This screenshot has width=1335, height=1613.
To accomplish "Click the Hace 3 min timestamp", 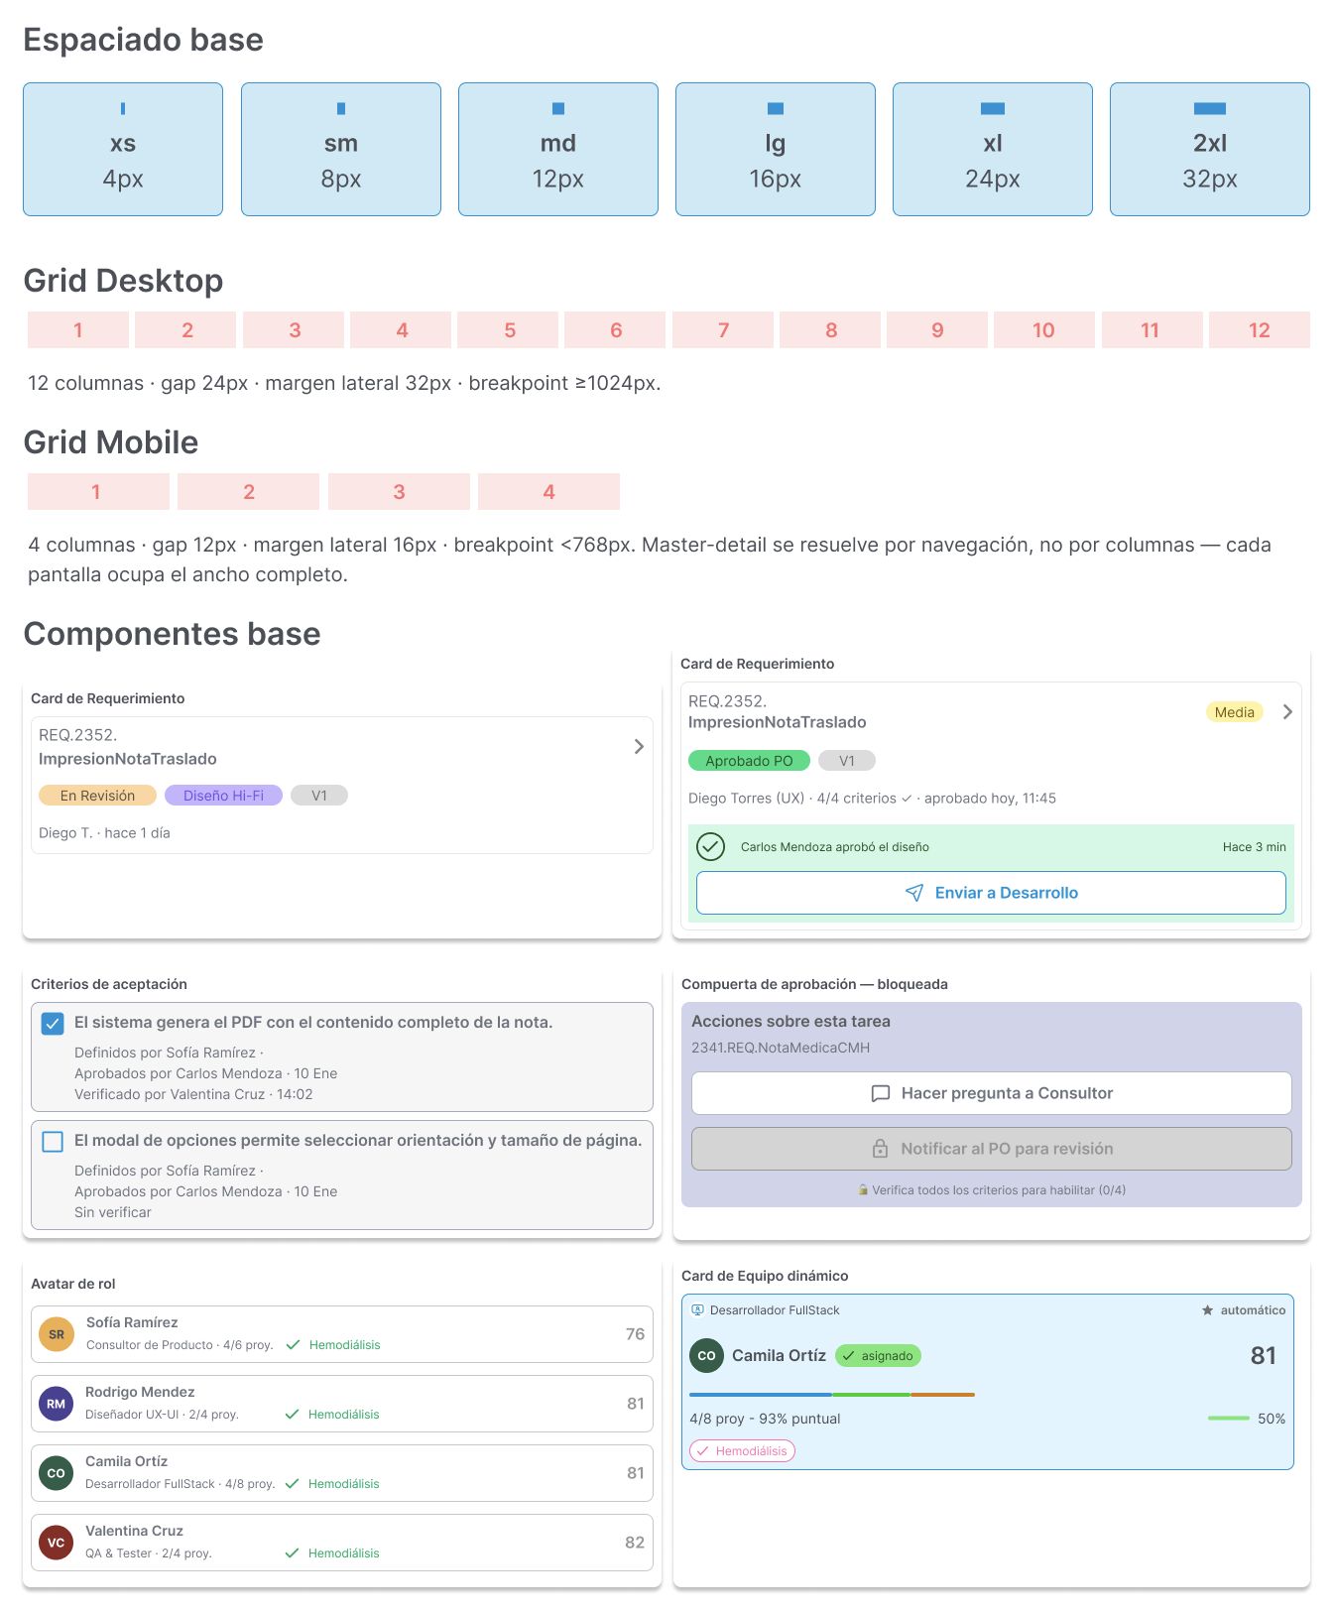I will pyautogui.click(x=1254, y=847).
